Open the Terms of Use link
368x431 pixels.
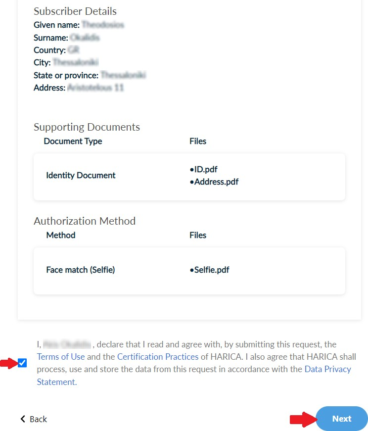point(61,357)
